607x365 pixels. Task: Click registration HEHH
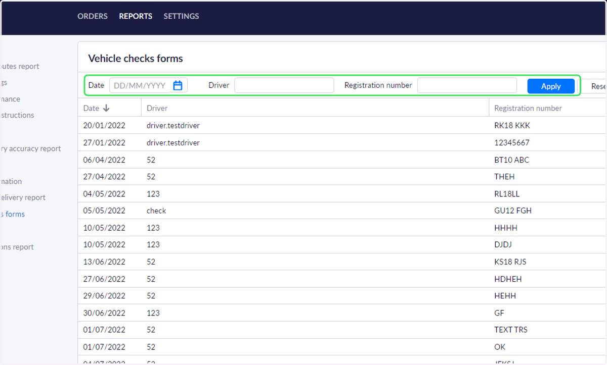(505, 295)
